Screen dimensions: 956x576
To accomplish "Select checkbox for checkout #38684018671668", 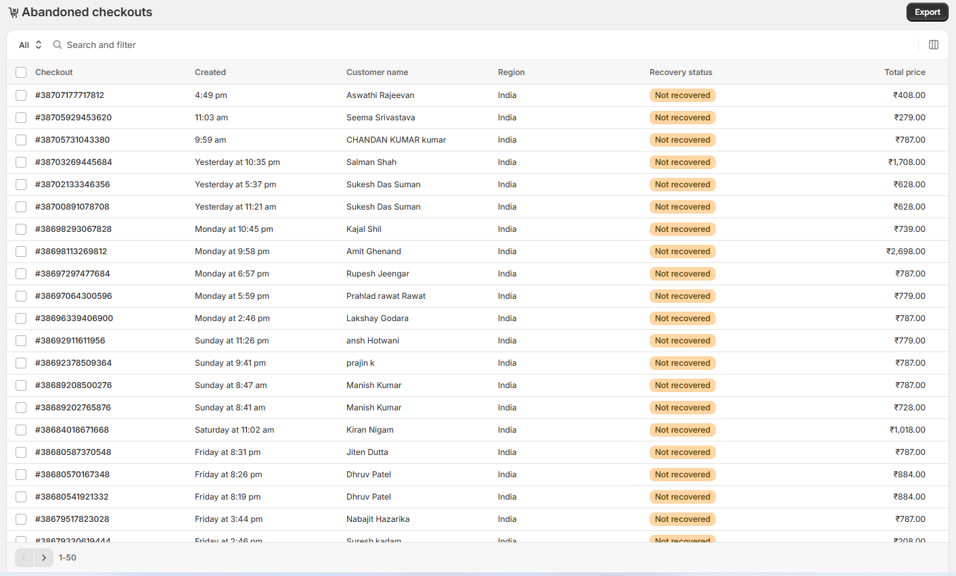I will 21,430.
